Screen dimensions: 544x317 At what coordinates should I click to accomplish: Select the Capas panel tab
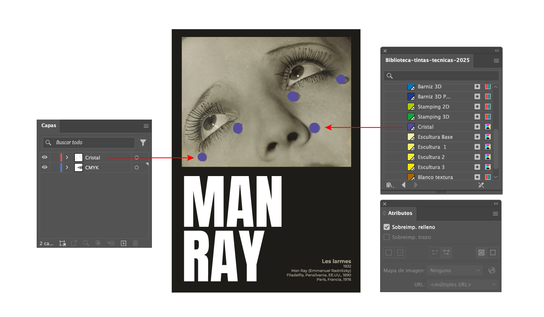tap(49, 126)
